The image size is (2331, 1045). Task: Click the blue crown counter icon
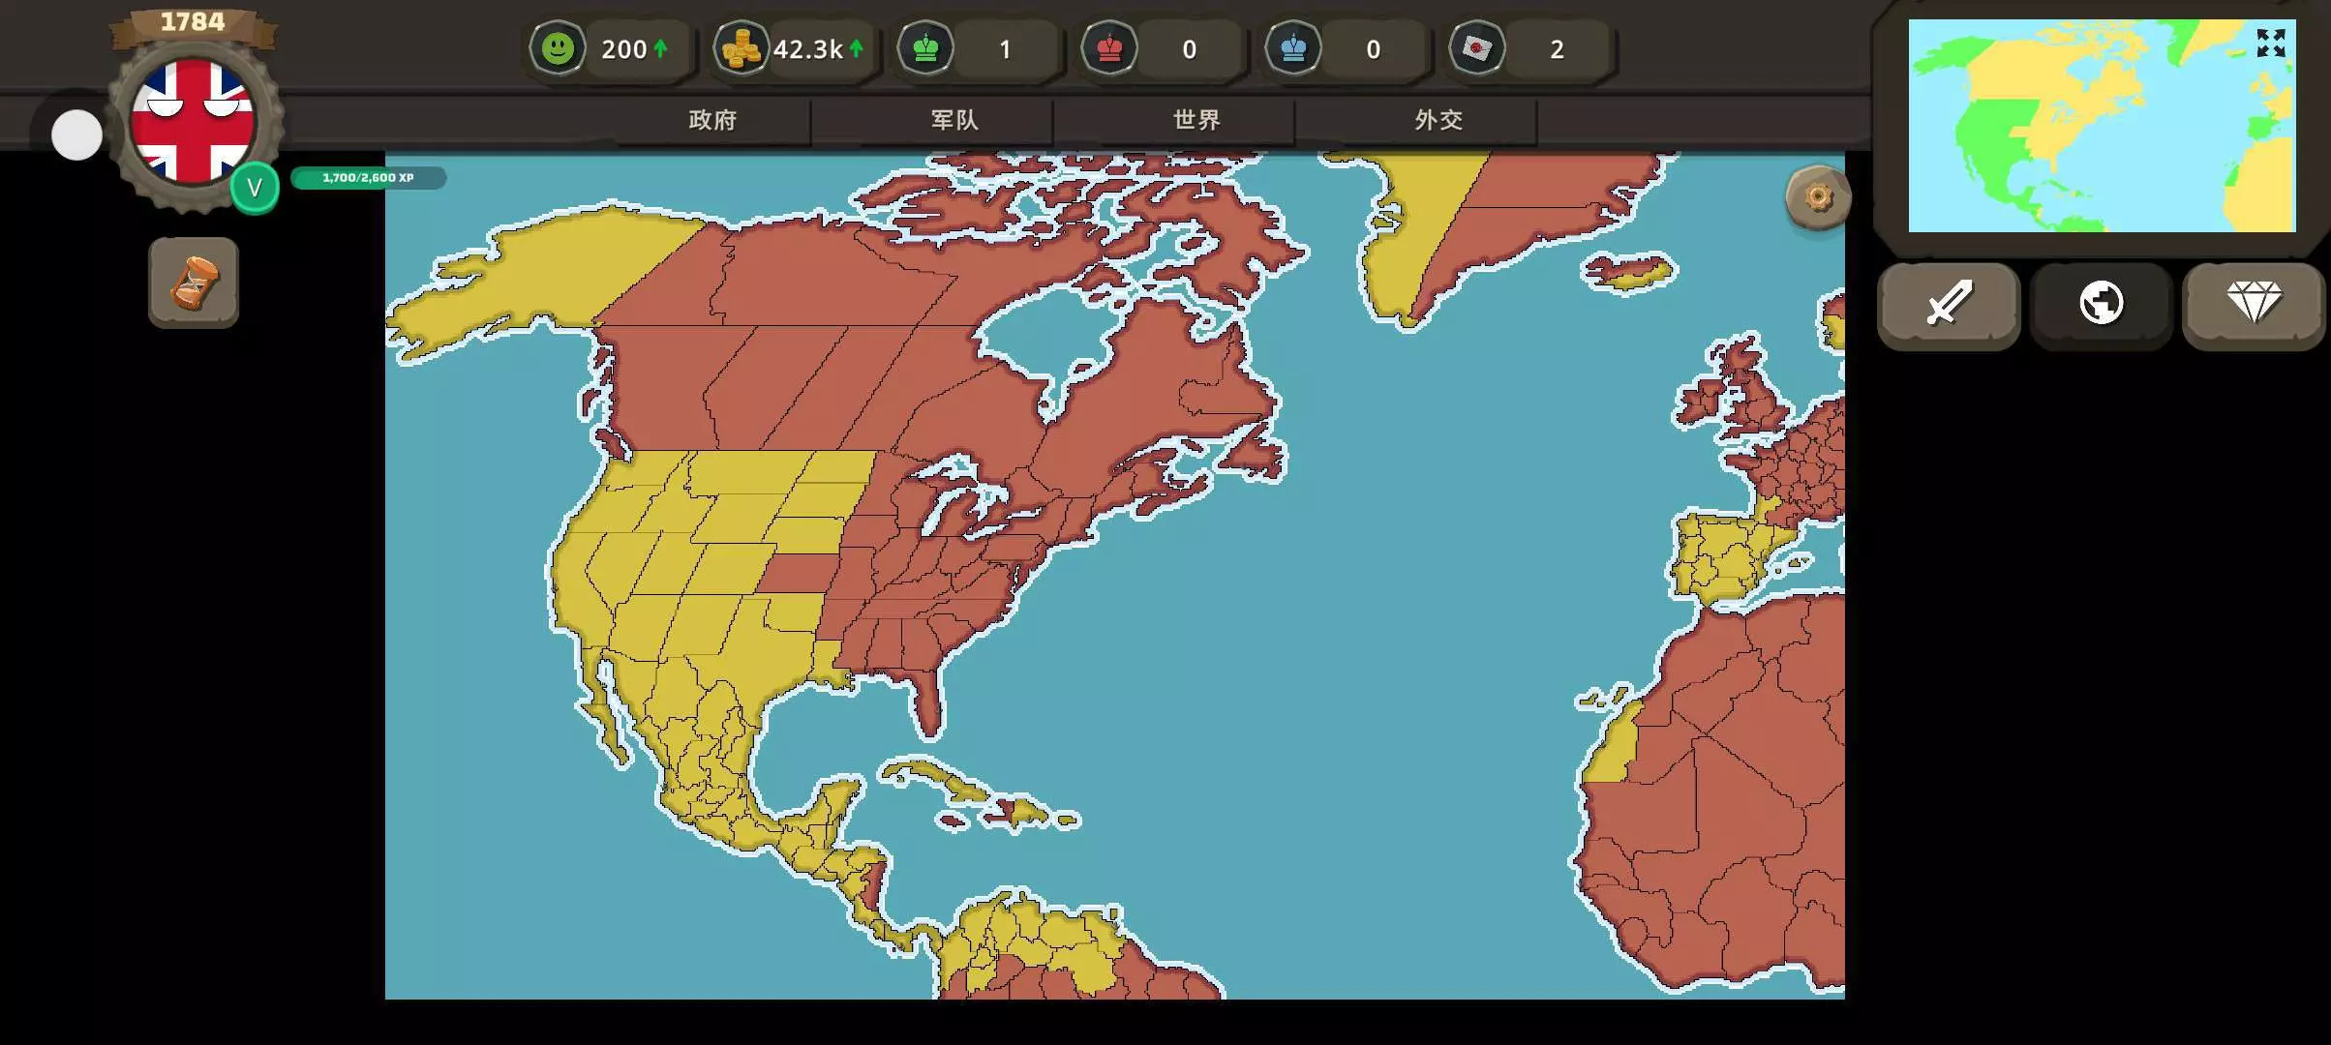point(1293,48)
